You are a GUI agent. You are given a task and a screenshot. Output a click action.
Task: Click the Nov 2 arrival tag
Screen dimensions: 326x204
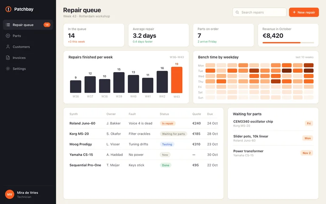point(306,153)
